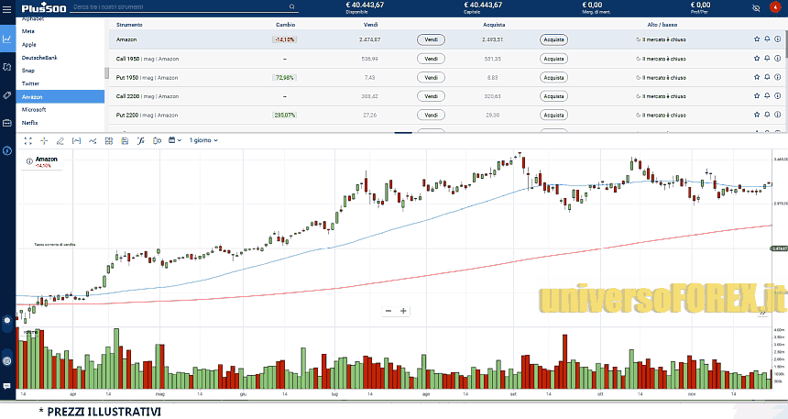Screen dimensions: 788x419
Task: Star the Call 1950 Amazon instrument
Action: click(757, 59)
